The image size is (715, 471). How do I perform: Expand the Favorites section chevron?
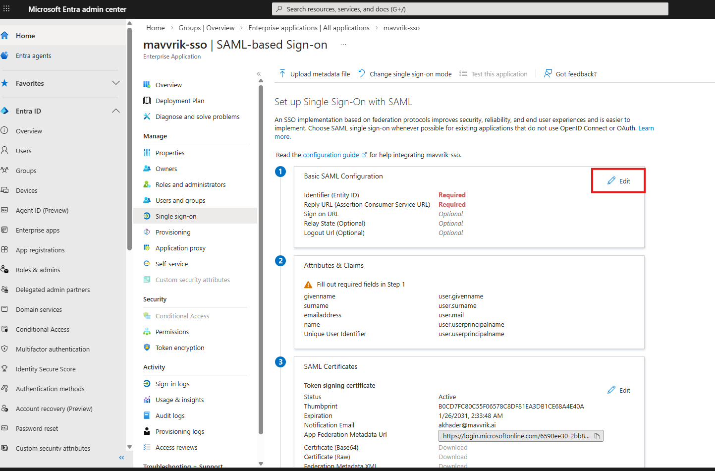[x=116, y=83]
